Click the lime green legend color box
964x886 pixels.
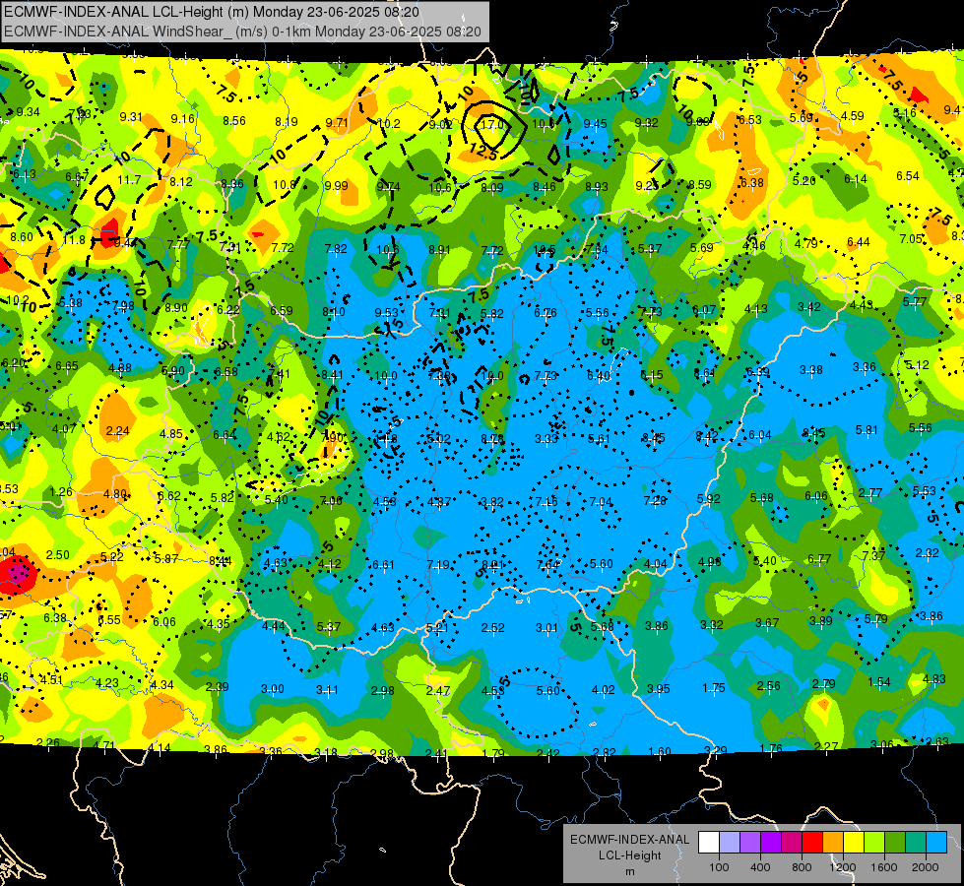[874, 843]
